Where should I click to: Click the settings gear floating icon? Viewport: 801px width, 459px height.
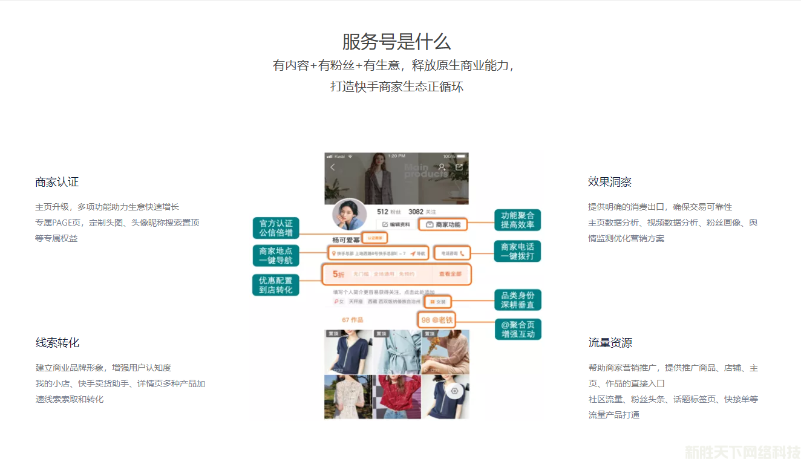454,391
